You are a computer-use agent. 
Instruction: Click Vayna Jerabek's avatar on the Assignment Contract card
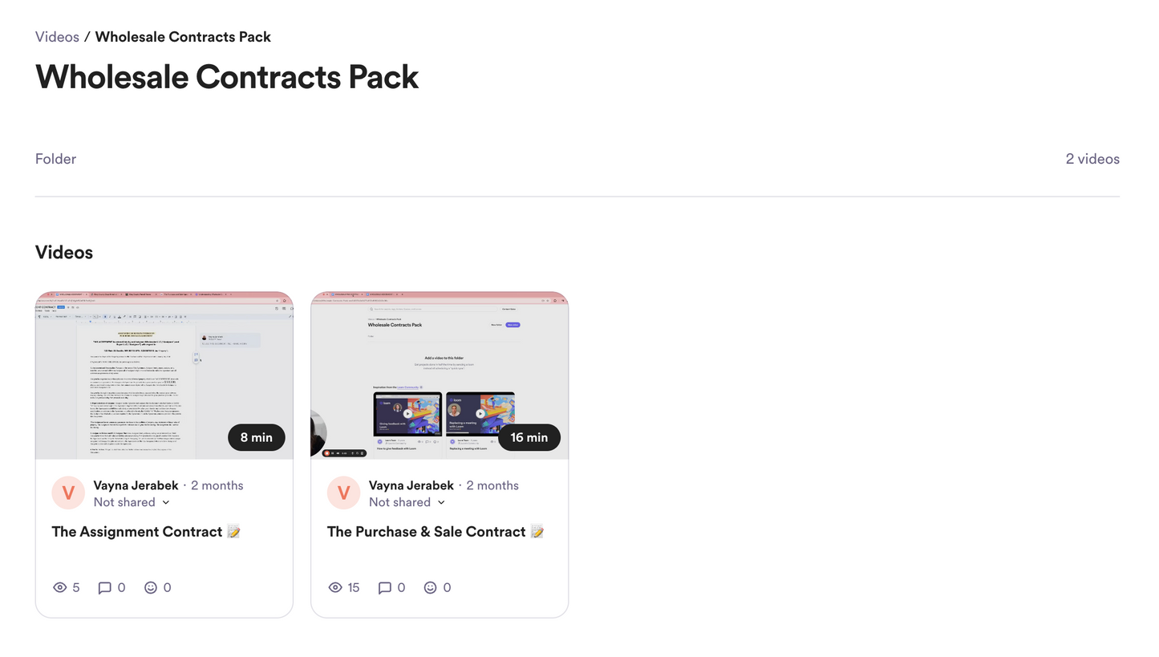pyautogui.click(x=68, y=493)
